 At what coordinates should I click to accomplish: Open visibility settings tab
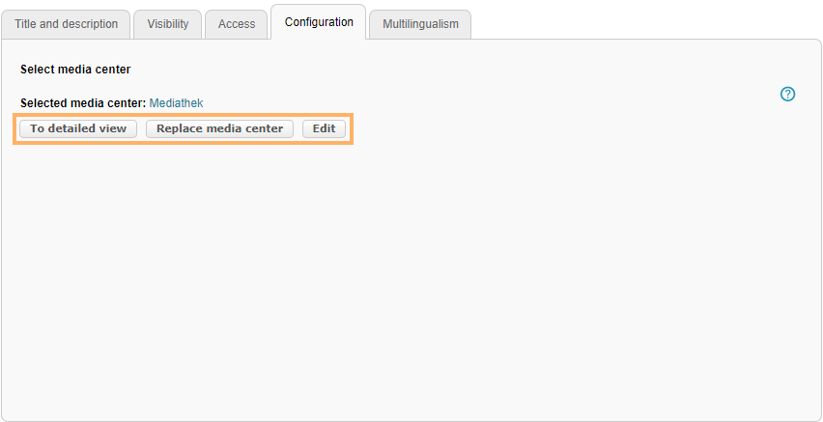(x=168, y=24)
